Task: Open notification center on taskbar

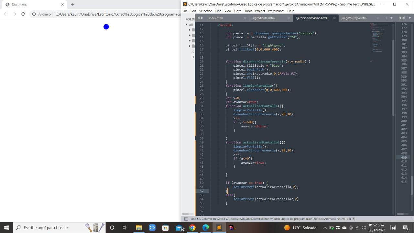Action: tap(406, 227)
